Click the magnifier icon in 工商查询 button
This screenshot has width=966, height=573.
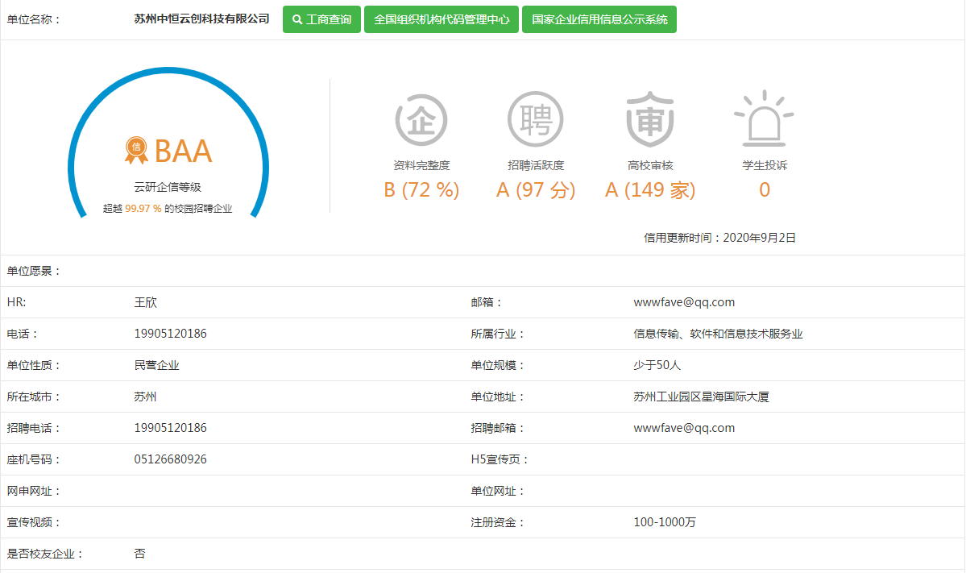coord(297,19)
